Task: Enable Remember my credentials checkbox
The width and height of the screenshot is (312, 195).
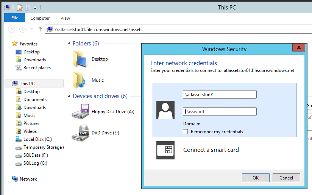Action: (185, 131)
